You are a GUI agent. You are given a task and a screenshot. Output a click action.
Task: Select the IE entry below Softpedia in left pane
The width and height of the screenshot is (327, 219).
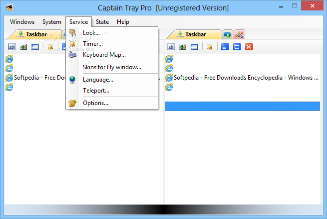click(x=35, y=87)
